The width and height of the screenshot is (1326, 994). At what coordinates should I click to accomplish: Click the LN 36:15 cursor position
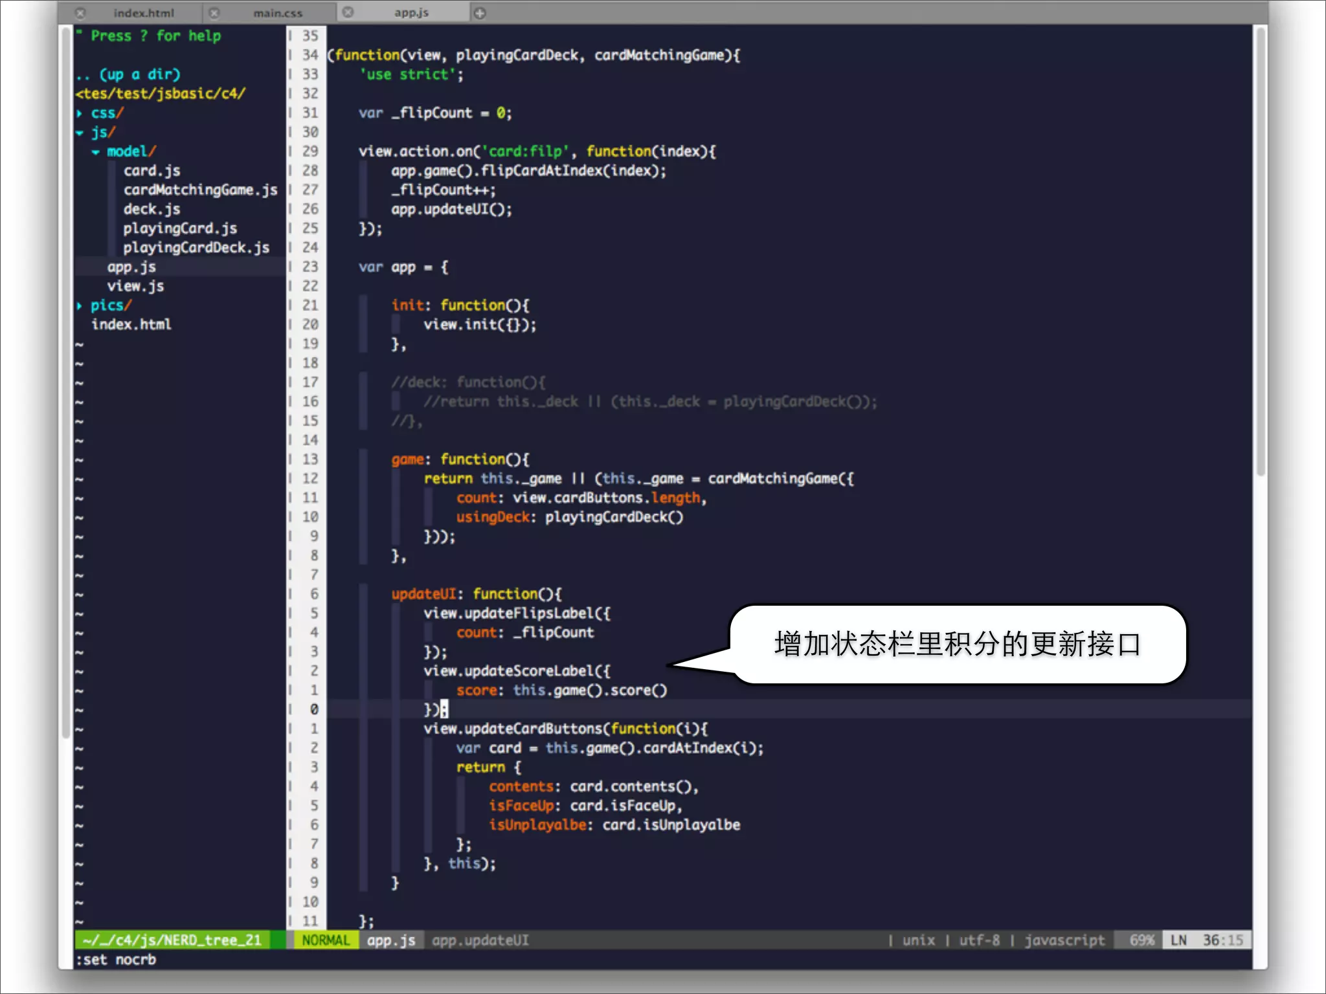point(1207,940)
